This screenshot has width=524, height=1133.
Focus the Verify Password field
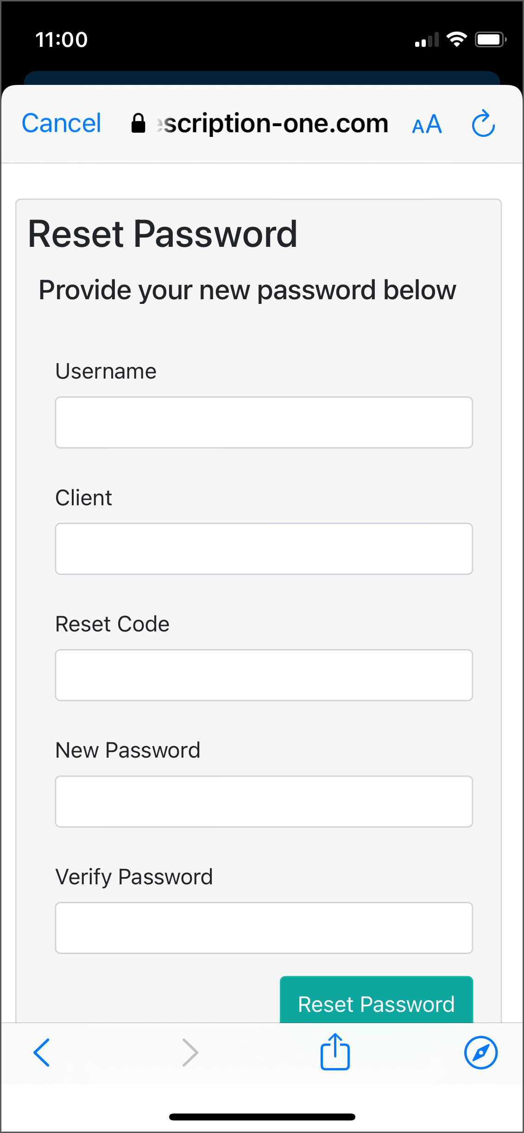(264, 928)
